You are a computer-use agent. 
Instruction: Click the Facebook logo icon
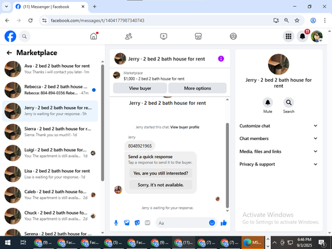[11, 37]
